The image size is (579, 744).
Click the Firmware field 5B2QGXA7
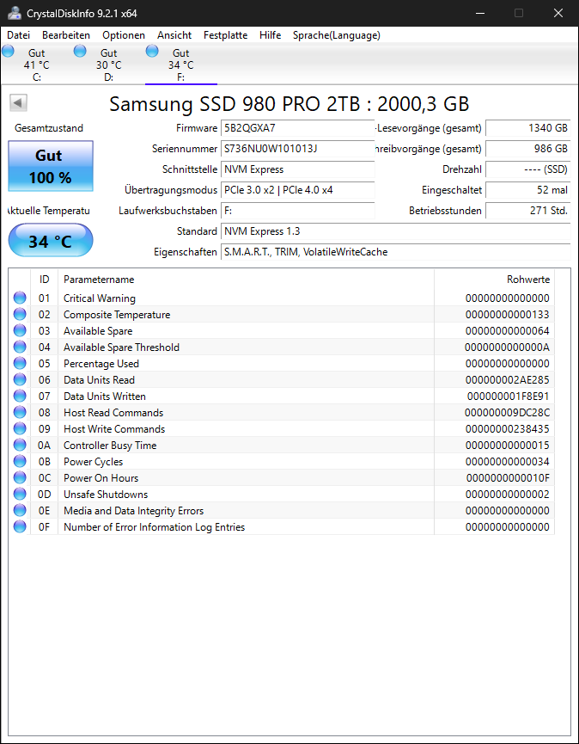click(297, 128)
